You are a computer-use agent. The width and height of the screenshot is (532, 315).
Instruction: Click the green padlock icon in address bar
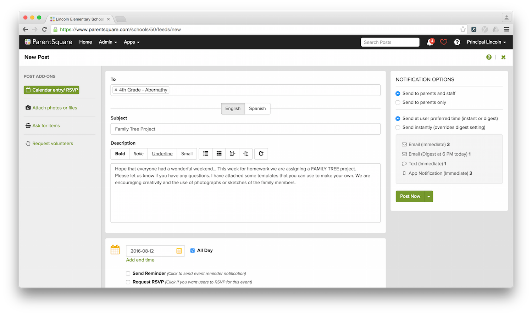[55, 29]
